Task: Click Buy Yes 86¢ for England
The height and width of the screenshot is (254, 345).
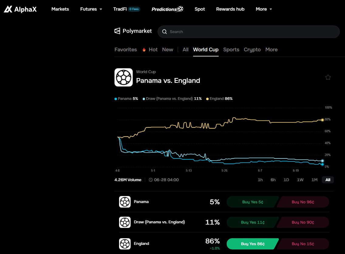Action: pos(253,244)
